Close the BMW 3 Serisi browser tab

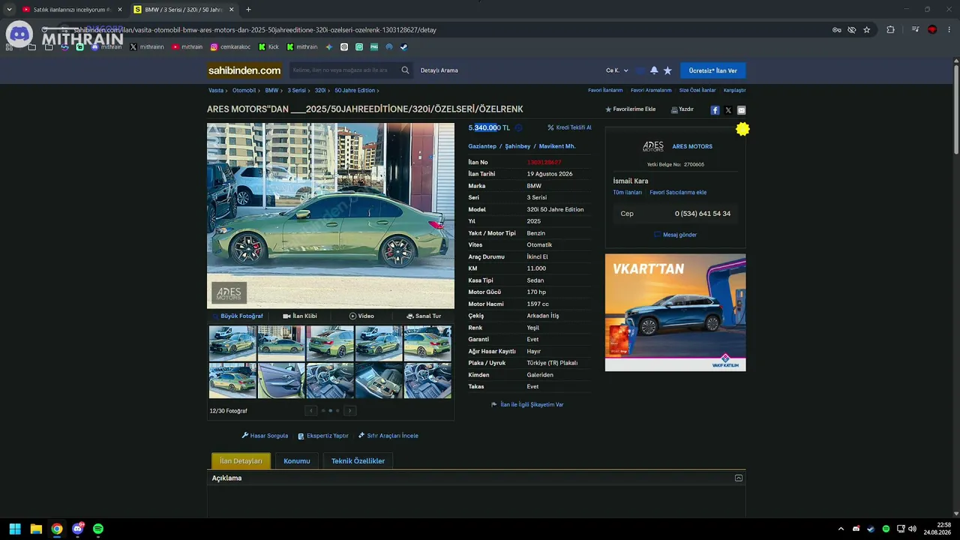pyautogui.click(x=231, y=10)
